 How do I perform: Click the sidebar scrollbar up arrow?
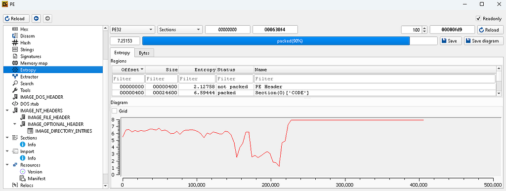[106, 29]
